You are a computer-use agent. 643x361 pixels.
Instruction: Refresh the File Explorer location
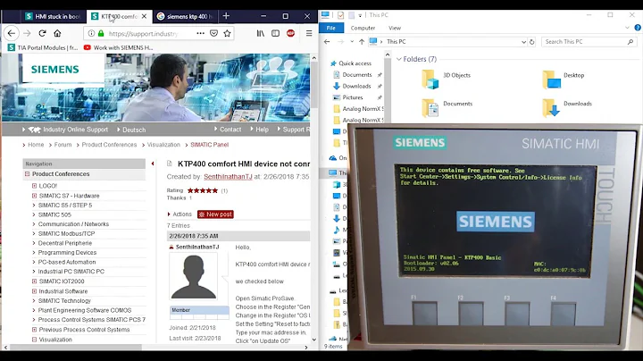click(532, 42)
